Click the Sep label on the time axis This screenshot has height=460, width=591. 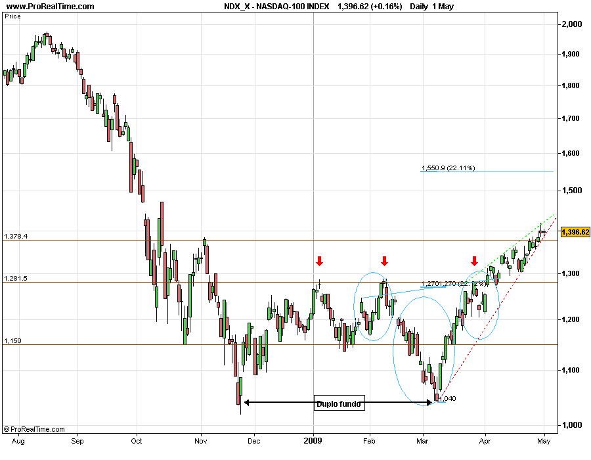(x=77, y=441)
